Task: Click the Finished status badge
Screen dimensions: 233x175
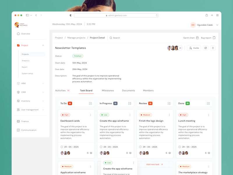Action: click(78, 56)
